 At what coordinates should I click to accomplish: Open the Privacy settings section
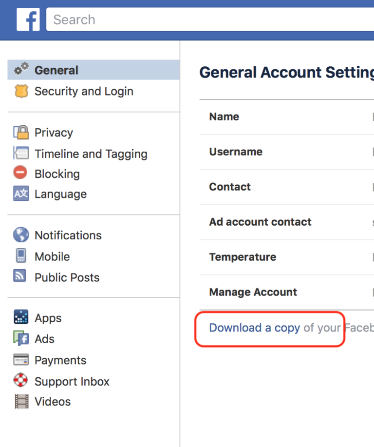coord(54,133)
